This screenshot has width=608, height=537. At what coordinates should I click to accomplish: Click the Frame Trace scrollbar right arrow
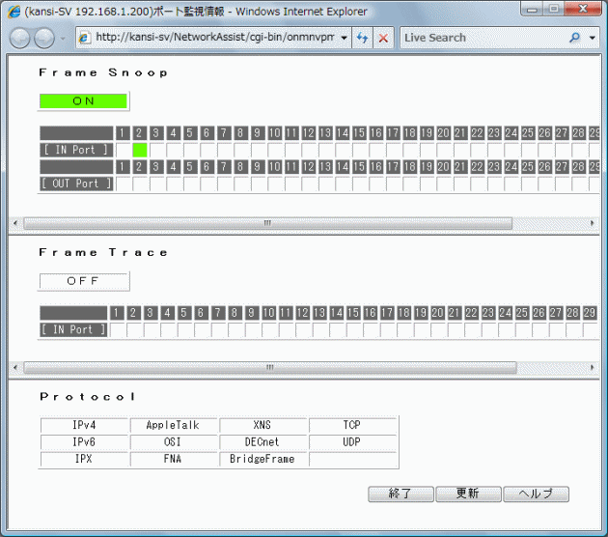[593, 367]
